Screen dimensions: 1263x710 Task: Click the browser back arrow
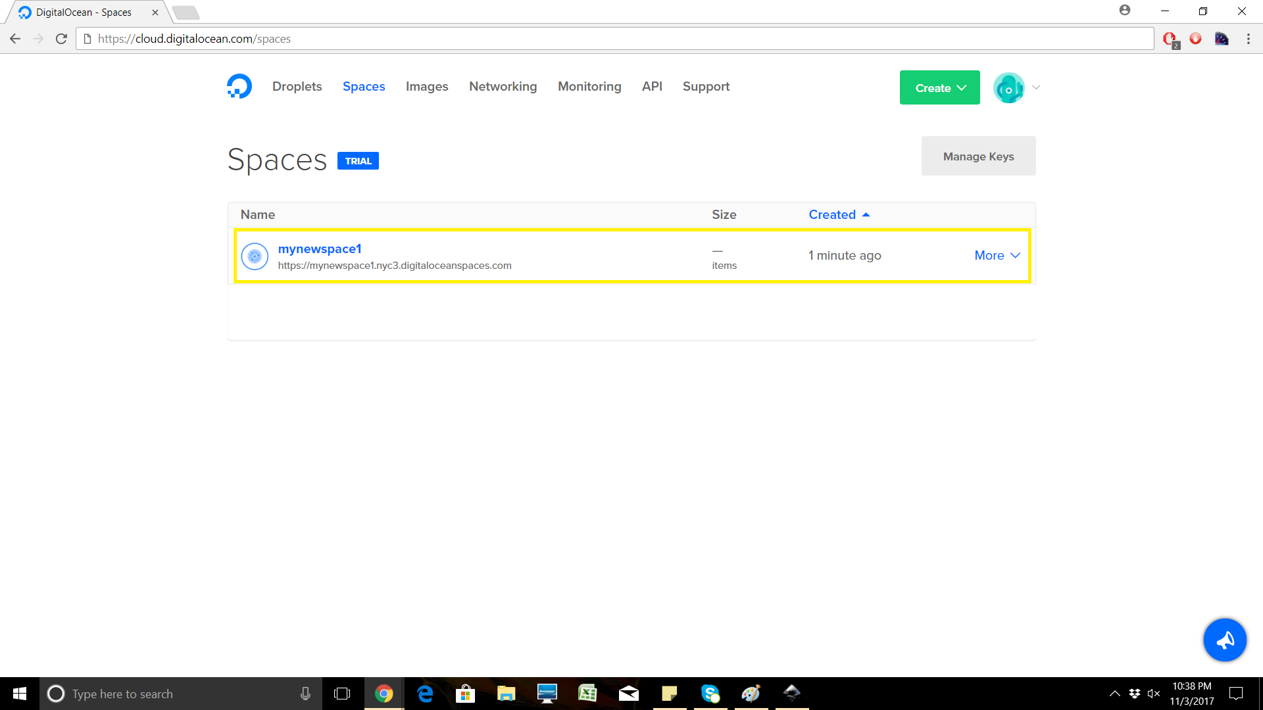pyautogui.click(x=15, y=39)
